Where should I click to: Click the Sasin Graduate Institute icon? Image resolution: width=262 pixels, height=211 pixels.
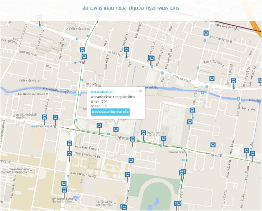point(31,170)
